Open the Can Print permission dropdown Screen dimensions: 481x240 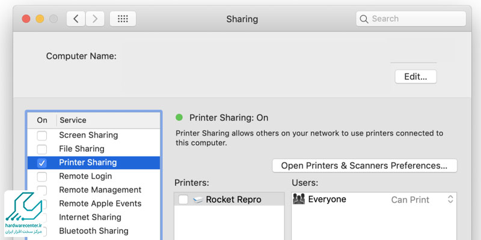pyautogui.click(x=450, y=199)
